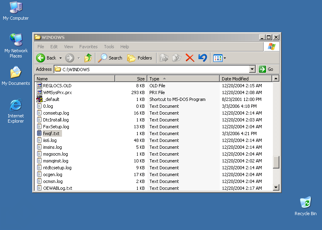Sort by the Date Modified column header
Image resolution: width=322 pixels, height=230 pixels.
coord(246,78)
